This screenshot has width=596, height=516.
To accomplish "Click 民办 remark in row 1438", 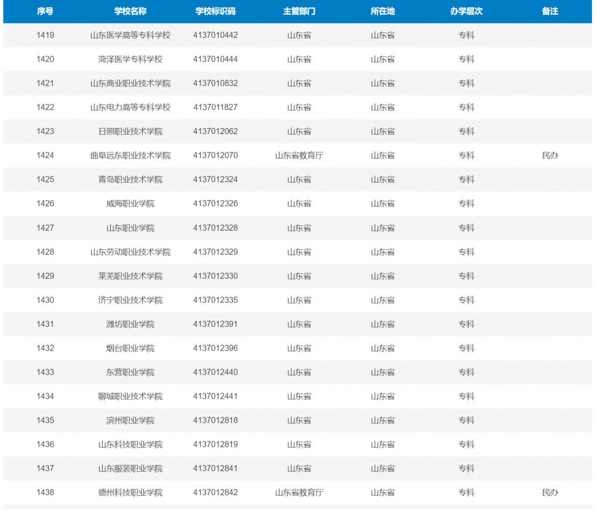I will 550,493.
